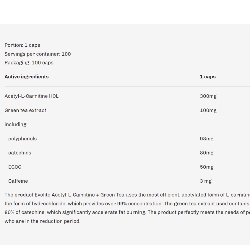Click the 80mg catechins value
Viewport: 250px width, 250px height.
pos(207,153)
